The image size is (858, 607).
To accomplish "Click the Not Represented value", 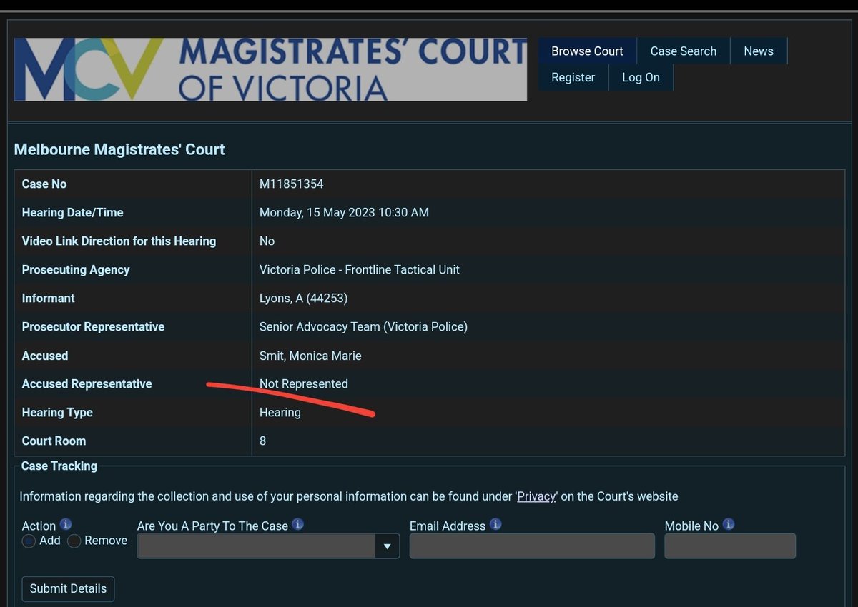I will (304, 383).
